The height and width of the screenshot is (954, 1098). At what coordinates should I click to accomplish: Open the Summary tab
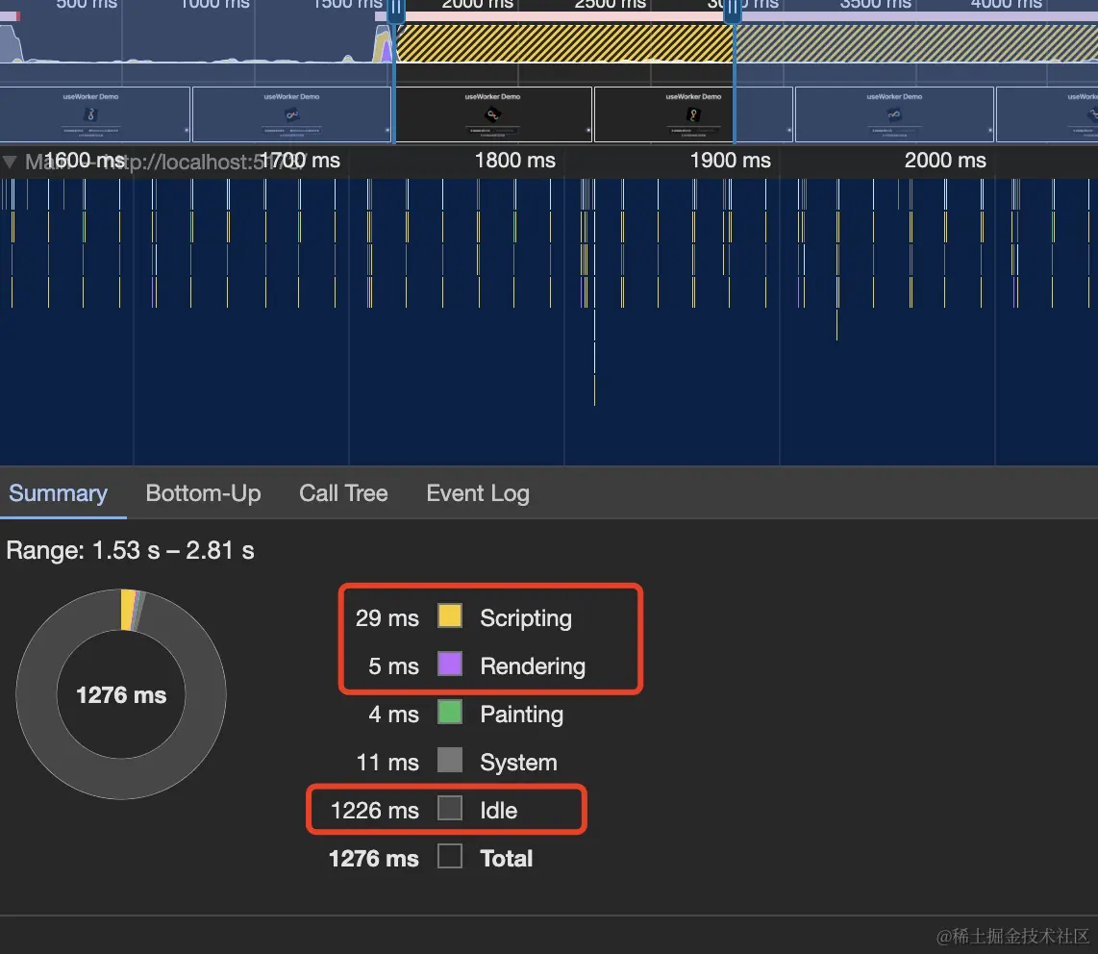58,493
